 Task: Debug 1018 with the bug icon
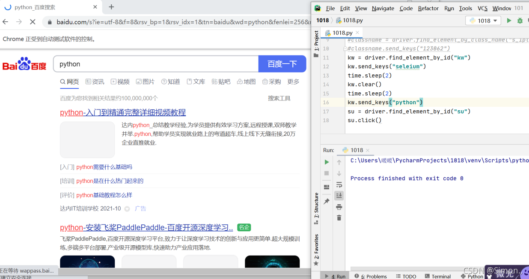[x=520, y=21]
